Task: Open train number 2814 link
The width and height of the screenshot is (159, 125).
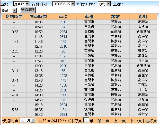Action: click(63, 37)
